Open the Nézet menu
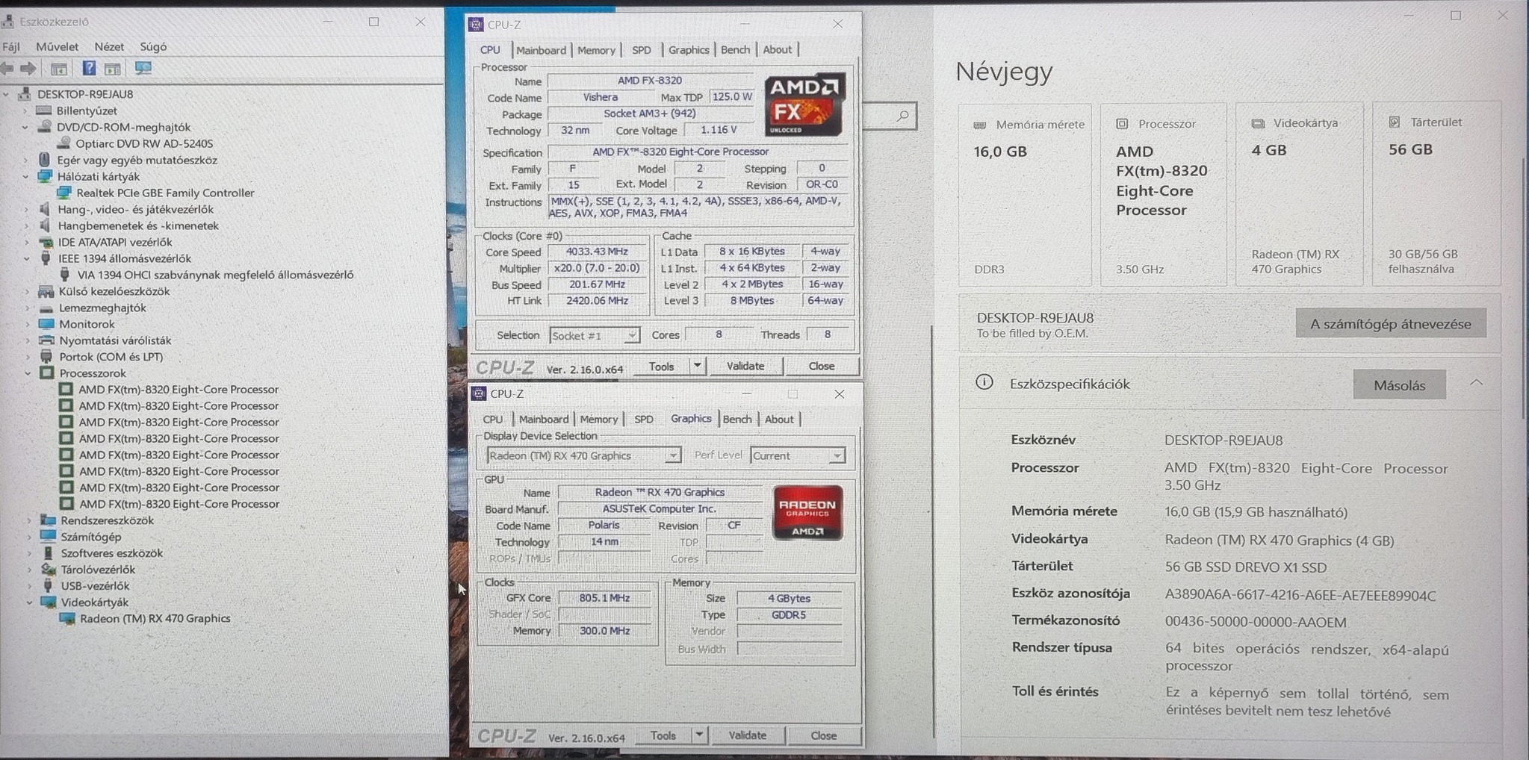The width and height of the screenshot is (1529, 760). click(x=109, y=46)
